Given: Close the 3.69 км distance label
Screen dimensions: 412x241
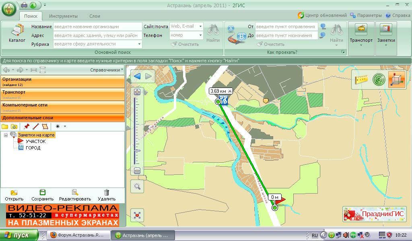Looking at the screenshot, I should [230, 91].
